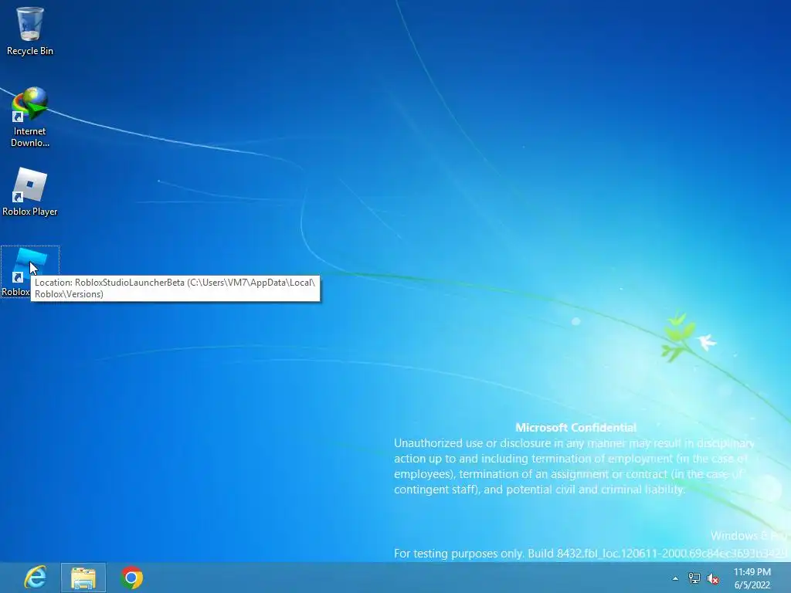The height and width of the screenshot is (593, 791).
Task: Open Internet Explorer from the taskbar
Action: (36, 578)
